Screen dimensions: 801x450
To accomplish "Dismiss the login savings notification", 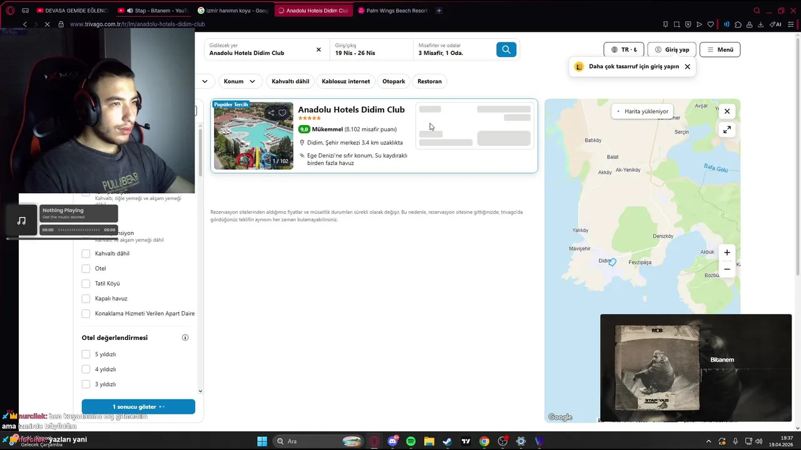I will (x=687, y=66).
